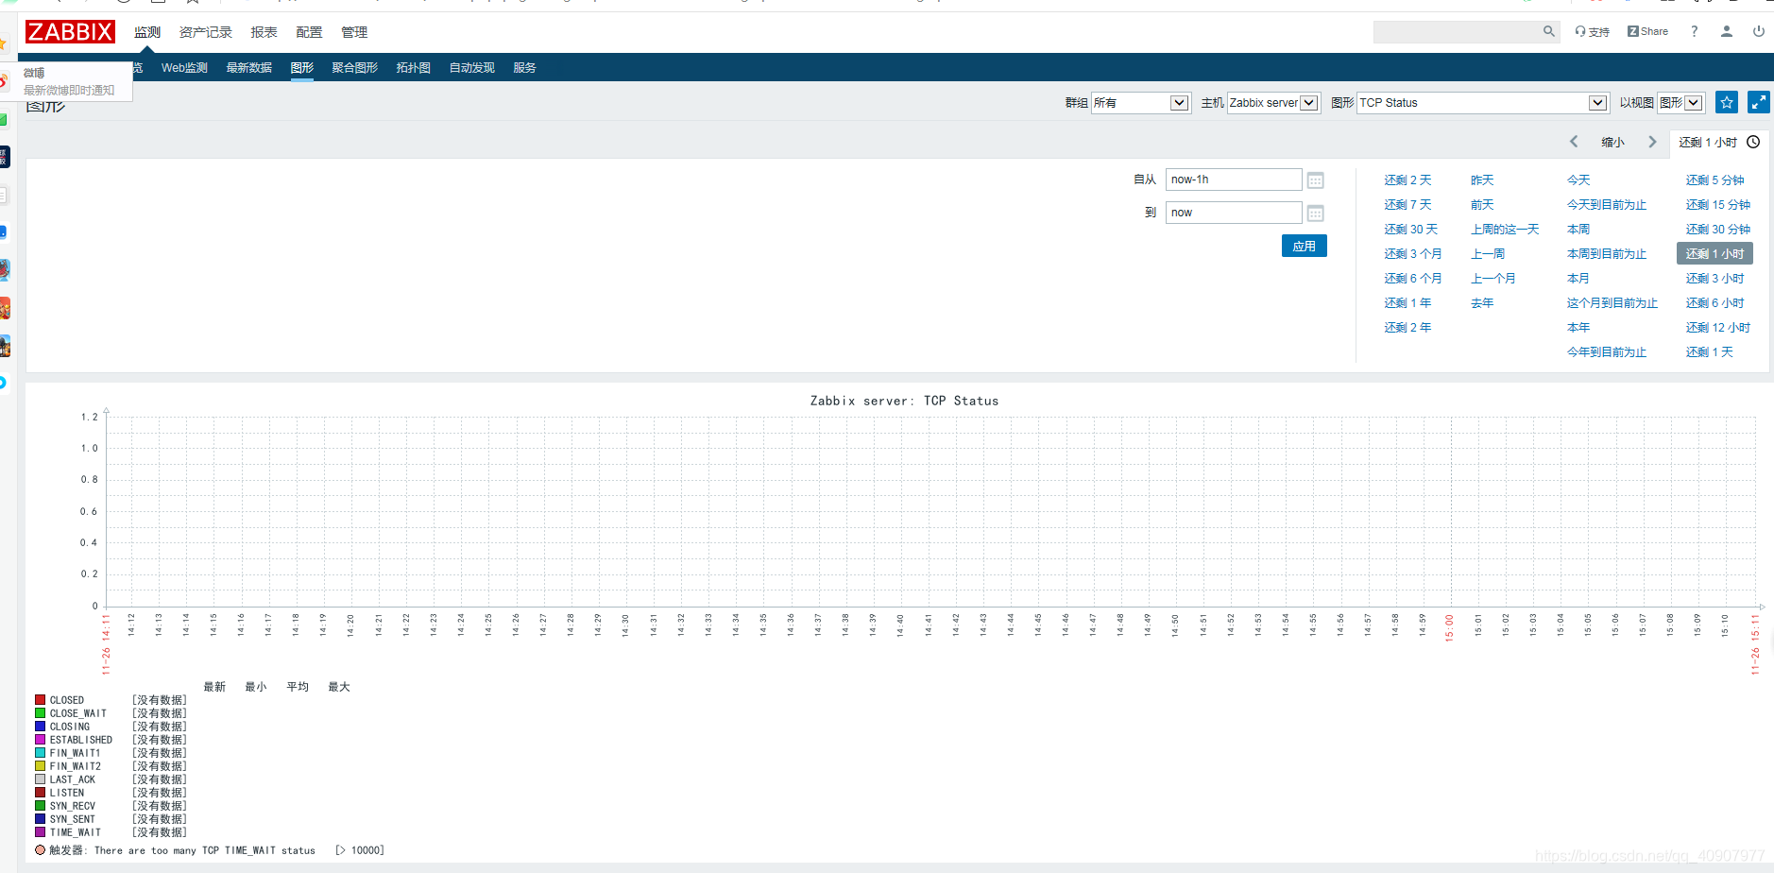Click the logout power icon
This screenshot has width=1774, height=873.
click(x=1759, y=31)
